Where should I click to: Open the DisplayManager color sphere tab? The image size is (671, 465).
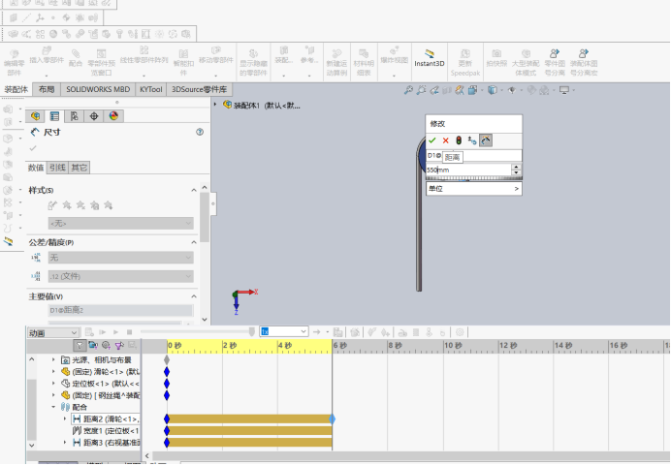tap(113, 116)
